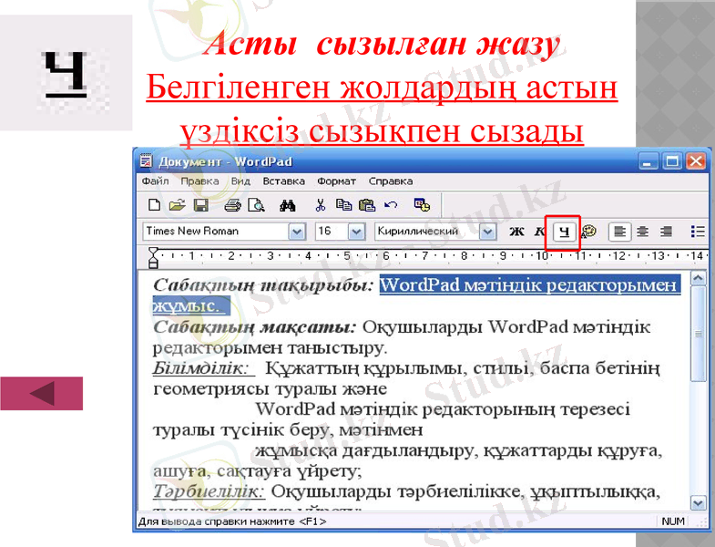715x547 pixels.
Task: Expand the Times New Roman font dropdown
Action: point(296,232)
